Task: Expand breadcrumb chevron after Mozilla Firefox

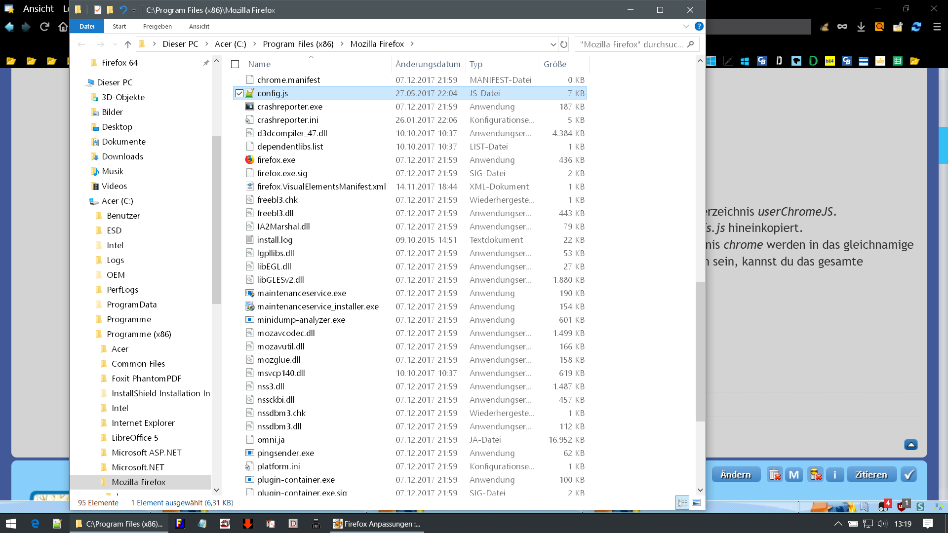Action: (x=412, y=44)
